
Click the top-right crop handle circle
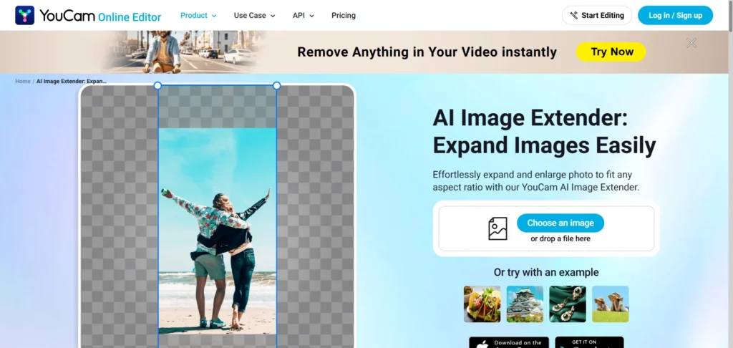point(277,86)
